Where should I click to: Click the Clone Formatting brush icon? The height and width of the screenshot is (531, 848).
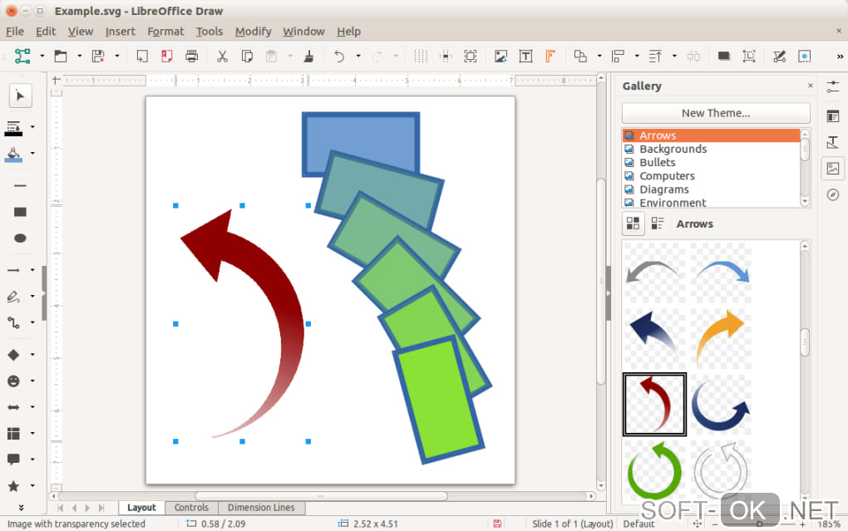click(308, 56)
